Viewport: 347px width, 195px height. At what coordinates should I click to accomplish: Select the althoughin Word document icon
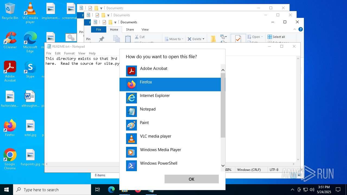point(30,99)
